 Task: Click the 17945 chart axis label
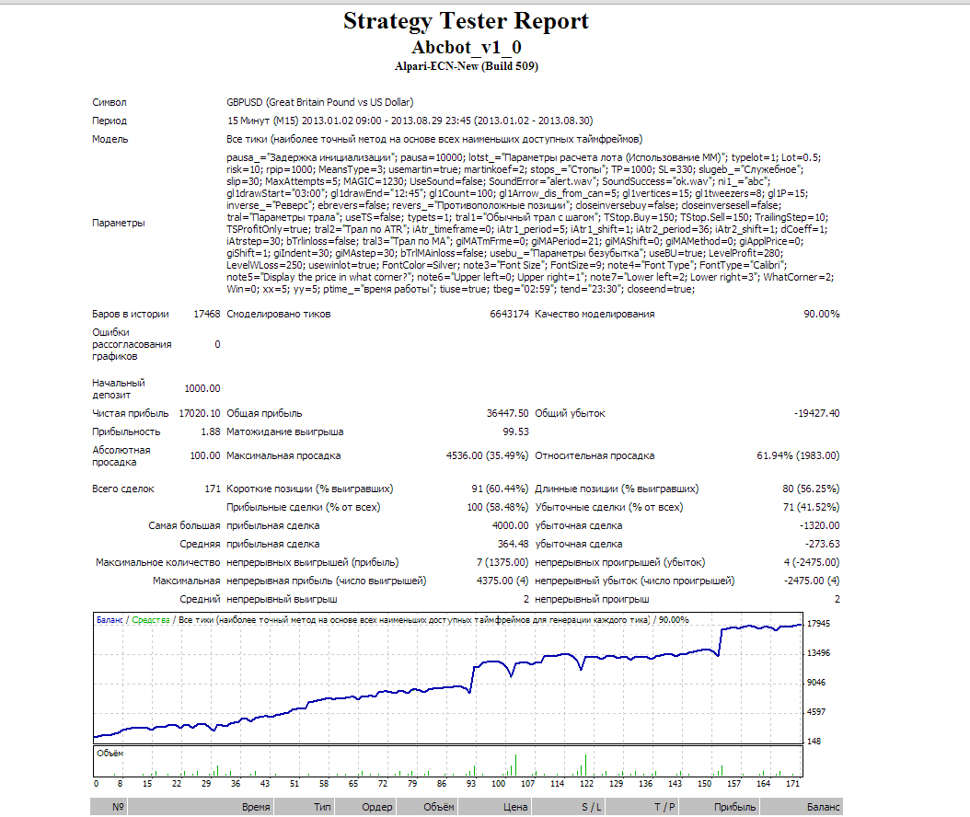818,624
